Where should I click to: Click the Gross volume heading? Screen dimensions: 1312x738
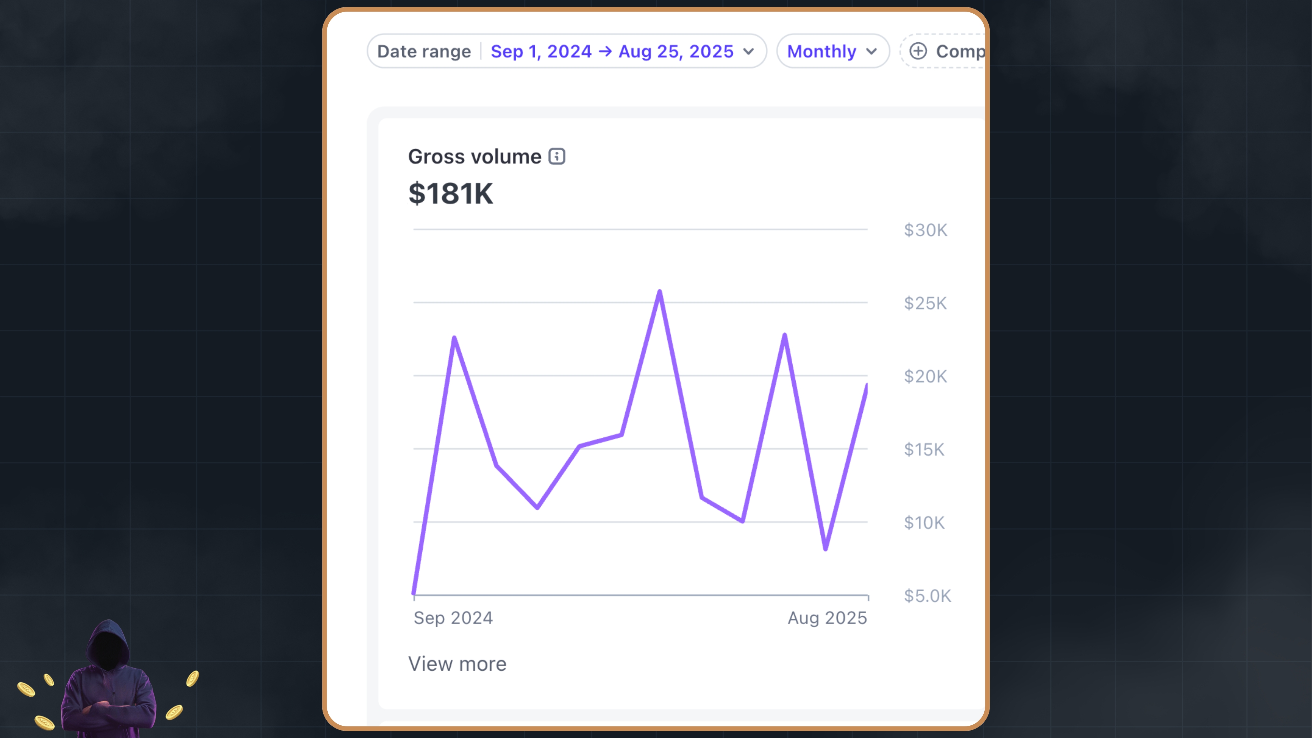click(474, 156)
